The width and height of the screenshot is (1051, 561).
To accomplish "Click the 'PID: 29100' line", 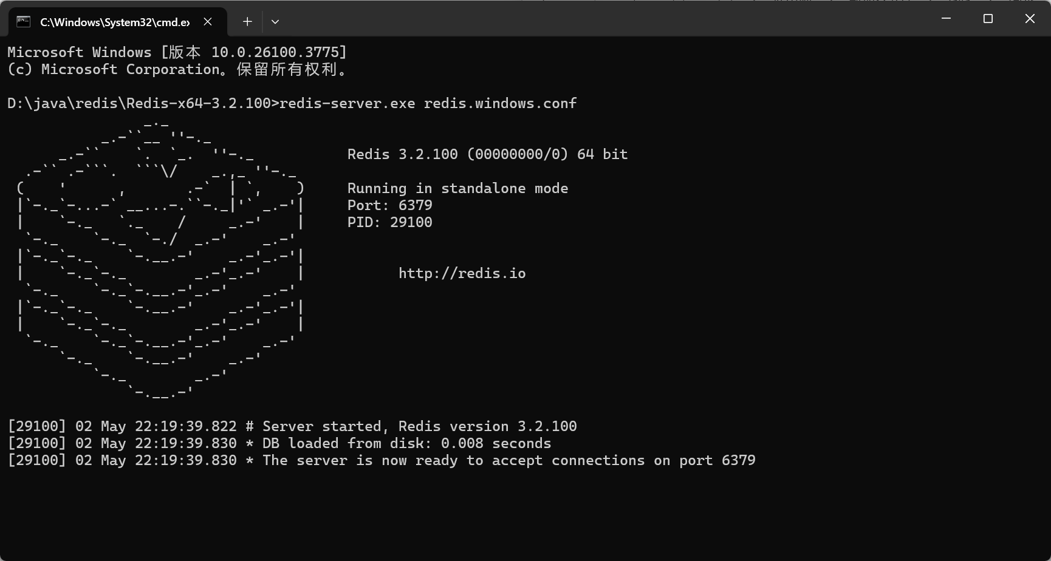I will (390, 222).
